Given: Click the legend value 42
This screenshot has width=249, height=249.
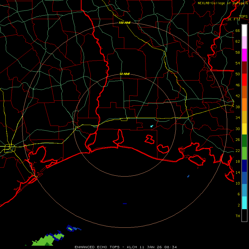Looking at the screenshot, I should tap(238, 96).
